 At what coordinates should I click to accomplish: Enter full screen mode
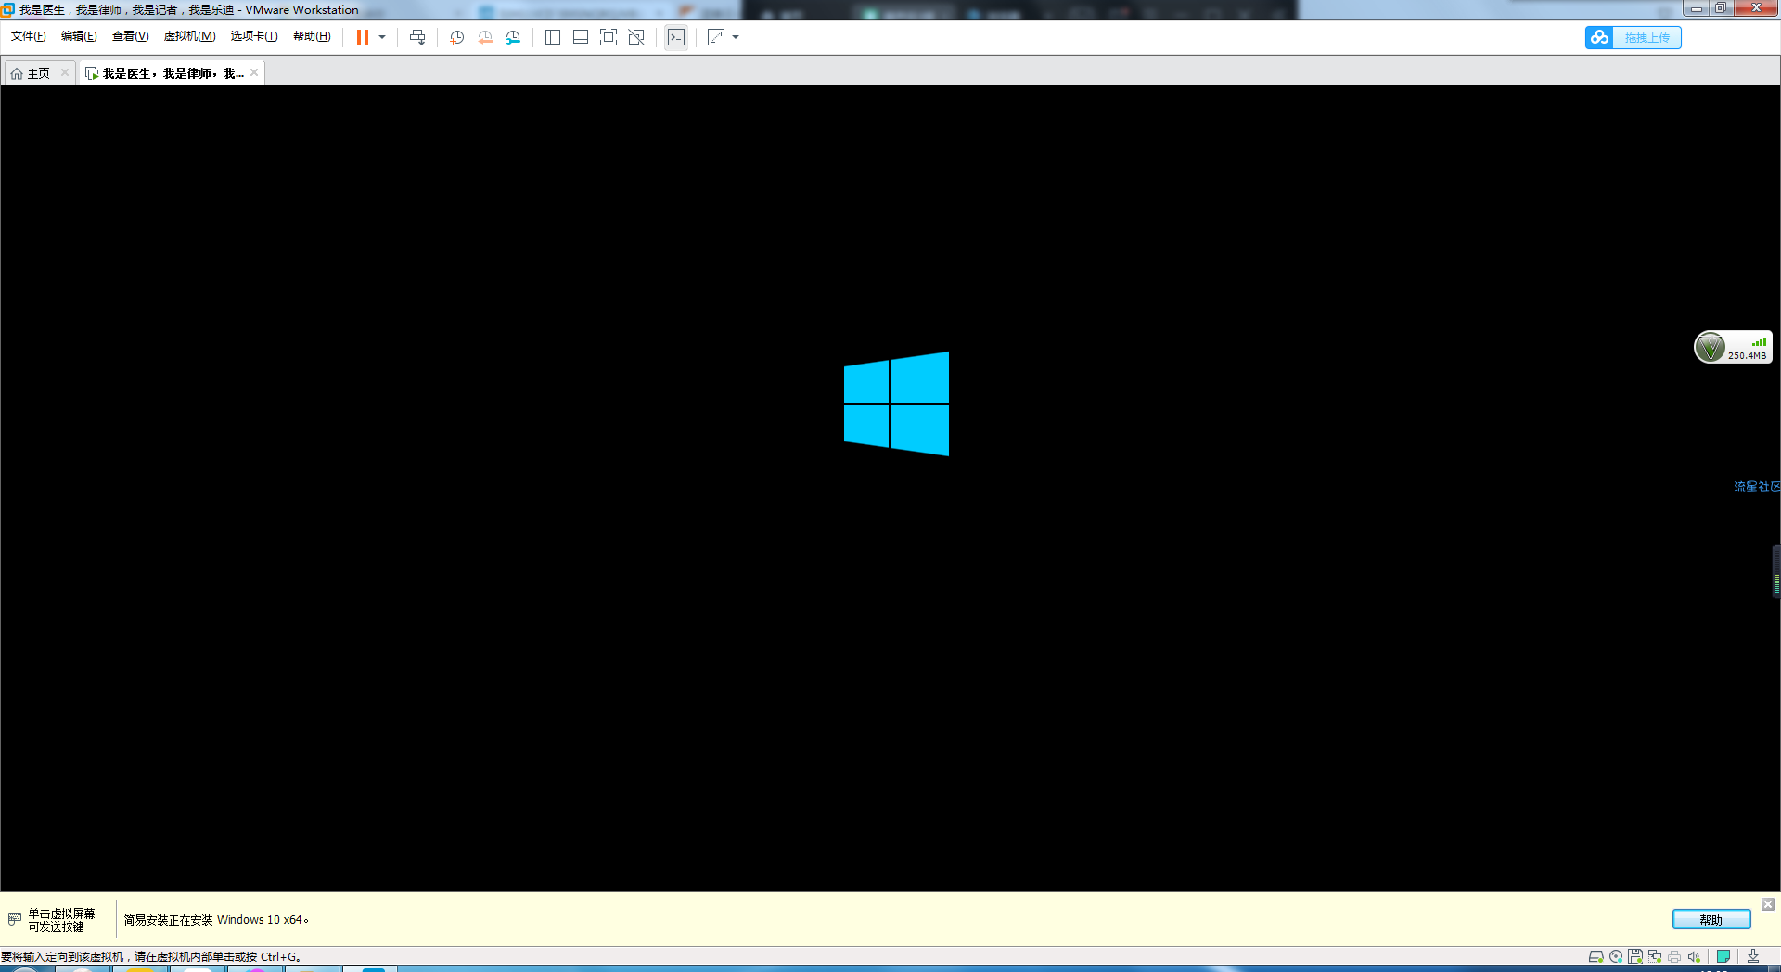[609, 37]
